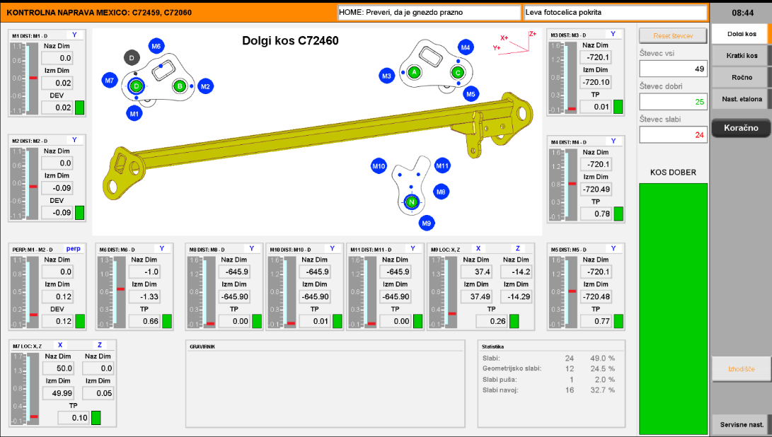The width and height of the screenshot is (772, 437).
Task: Switch to the Dolgi kos tab
Action: pos(741,34)
